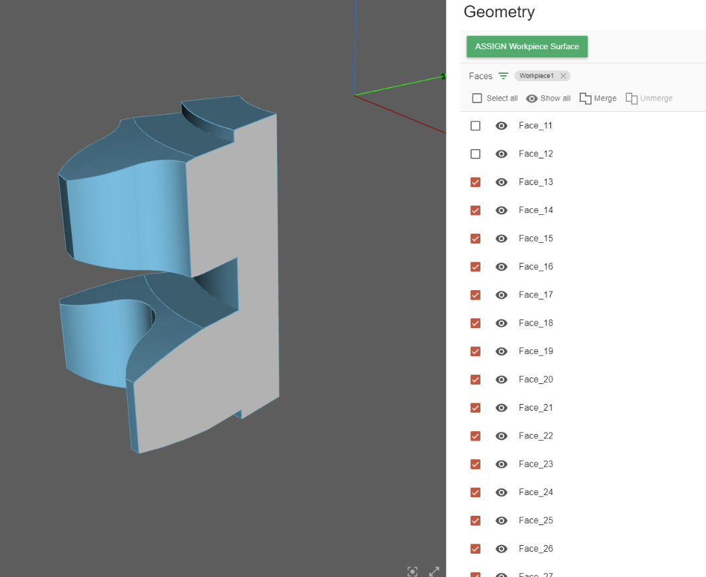The height and width of the screenshot is (577, 706).
Task: Check the Face_12 checkbox
Action: coord(475,154)
